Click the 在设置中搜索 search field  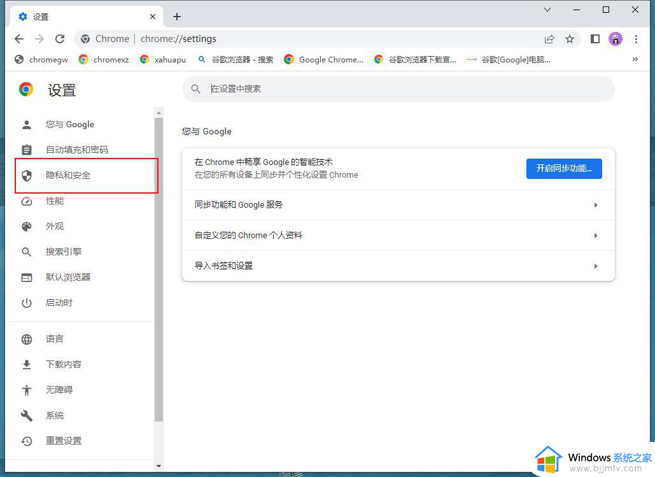pos(398,89)
